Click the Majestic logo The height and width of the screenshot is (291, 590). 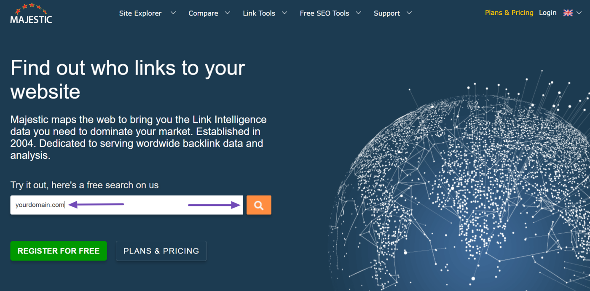(x=31, y=13)
